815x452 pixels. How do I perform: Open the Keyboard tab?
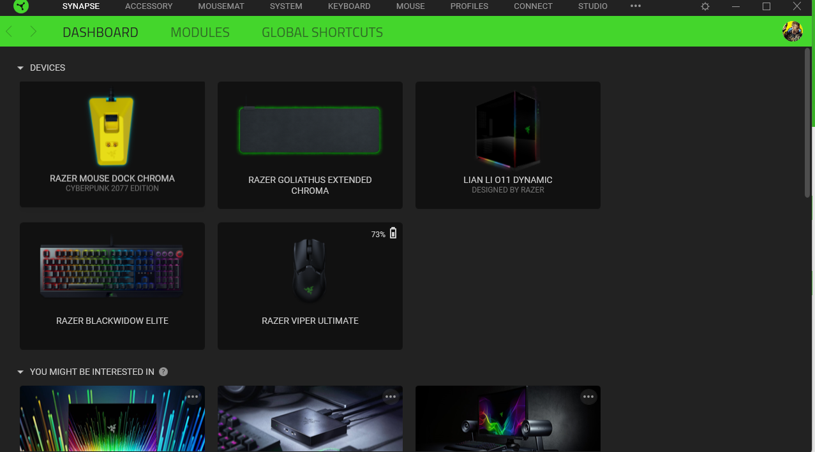click(349, 6)
